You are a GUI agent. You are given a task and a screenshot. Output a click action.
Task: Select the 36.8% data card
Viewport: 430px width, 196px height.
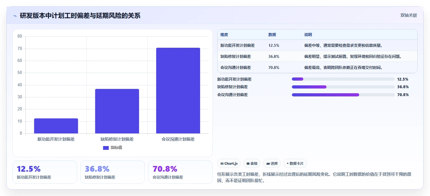(x=112, y=172)
